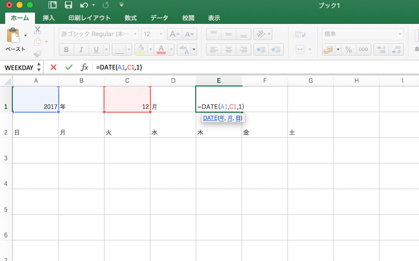Click the Insert Function (fx) icon
419x261 pixels.
(84, 67)
